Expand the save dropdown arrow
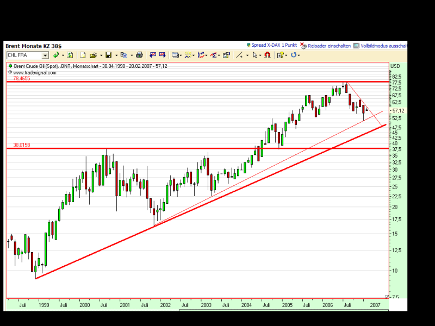 point(116,55)
